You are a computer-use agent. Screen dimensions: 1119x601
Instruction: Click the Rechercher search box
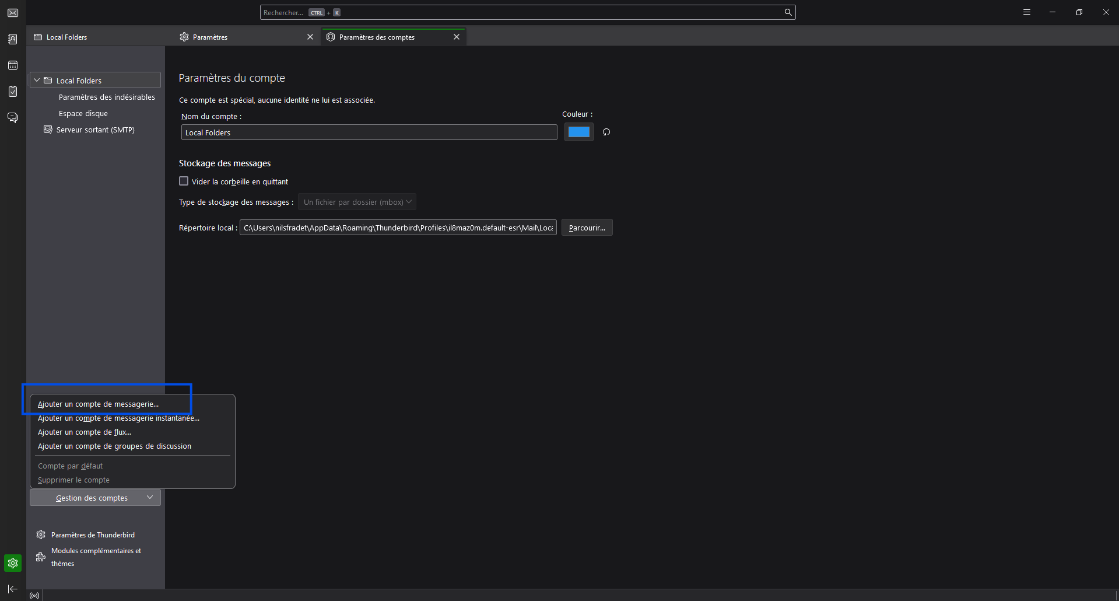pos(528,12)
